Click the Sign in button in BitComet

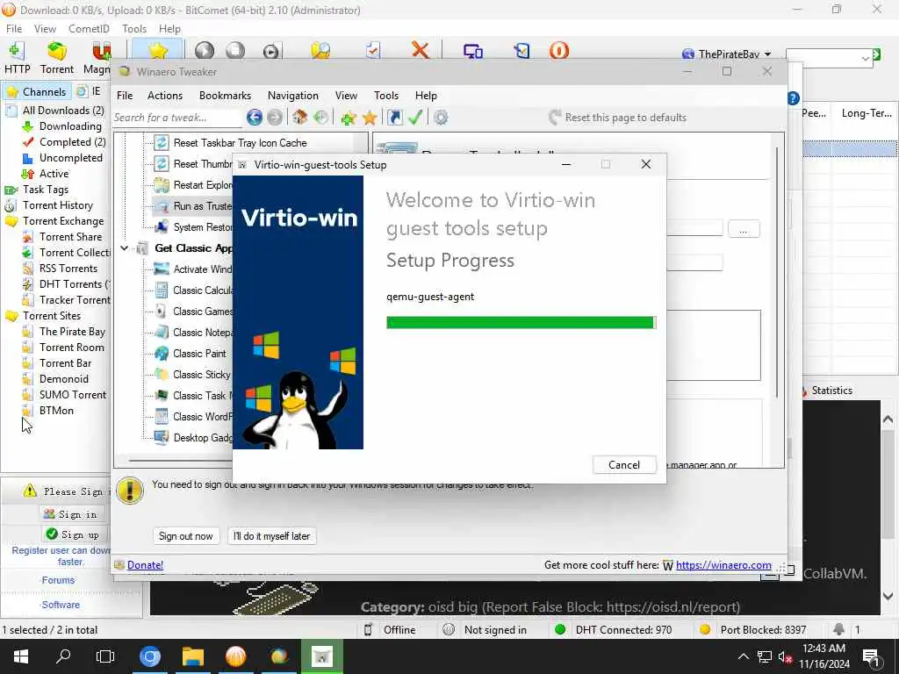point(72,514)
